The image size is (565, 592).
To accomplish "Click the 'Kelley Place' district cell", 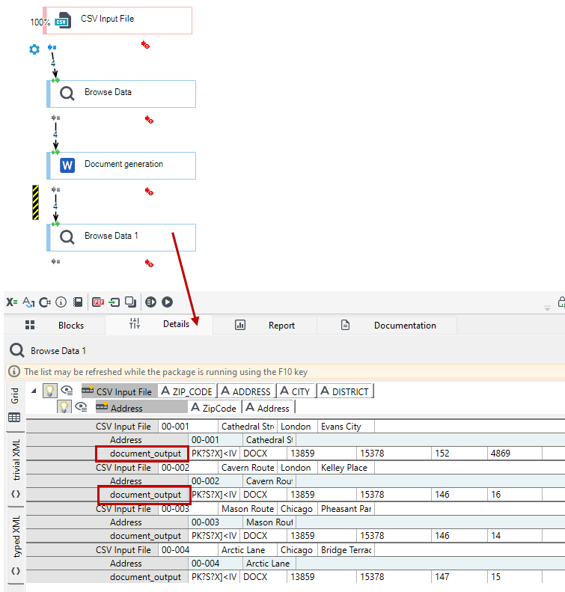I will pos(346,468).
